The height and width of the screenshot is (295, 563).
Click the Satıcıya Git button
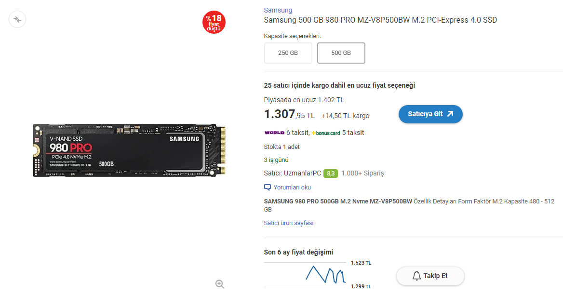(430, 114)
